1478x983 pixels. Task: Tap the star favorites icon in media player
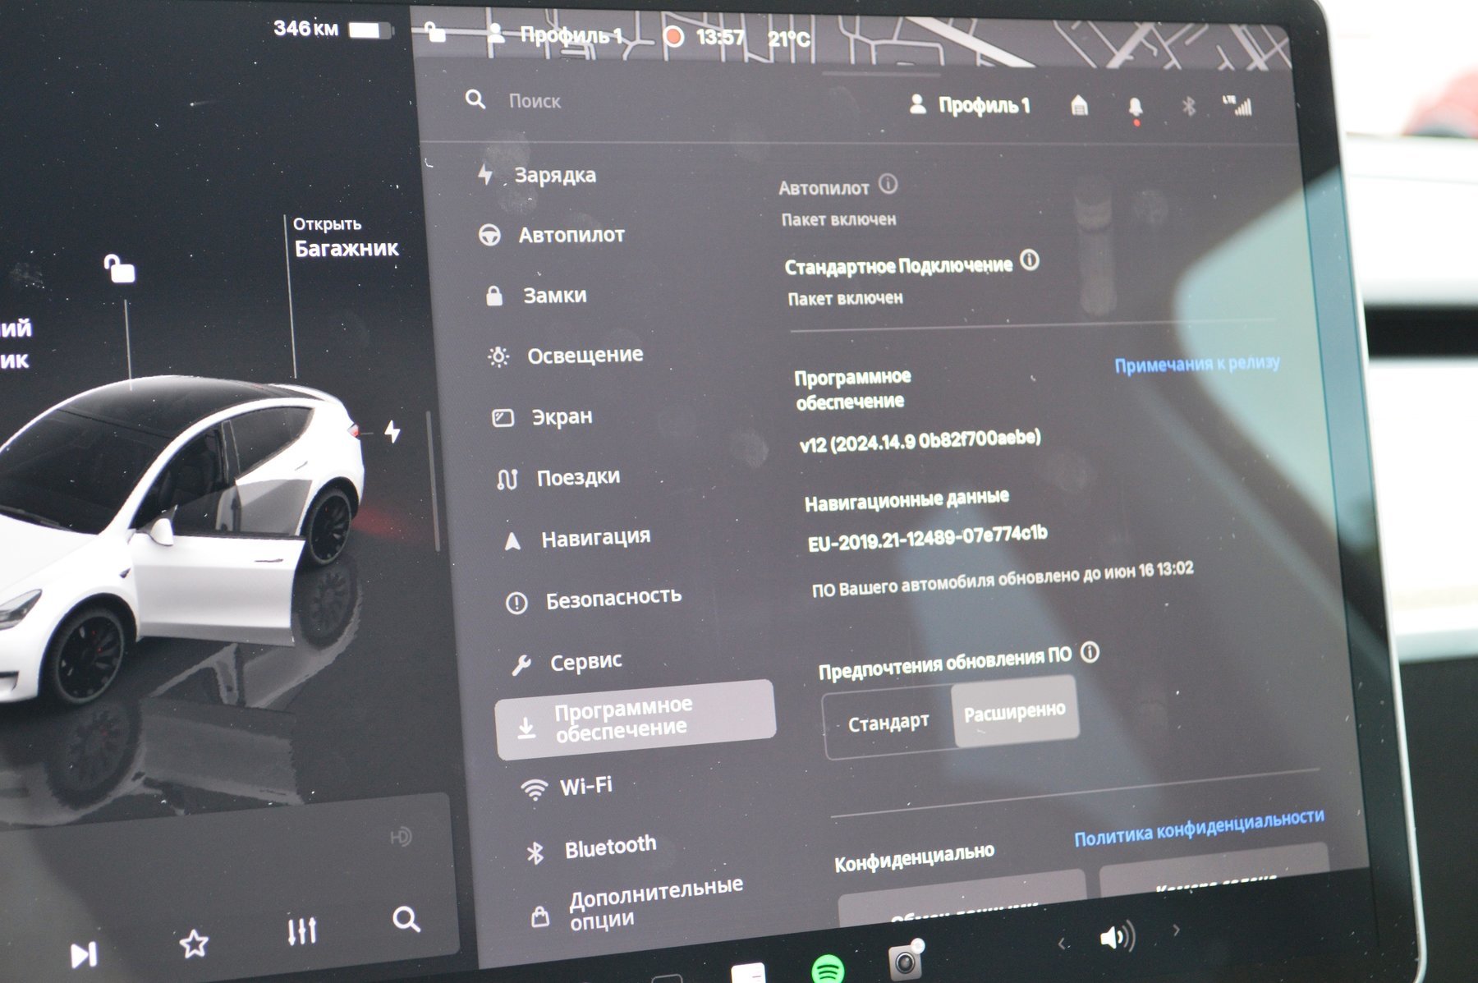[194, 944]
